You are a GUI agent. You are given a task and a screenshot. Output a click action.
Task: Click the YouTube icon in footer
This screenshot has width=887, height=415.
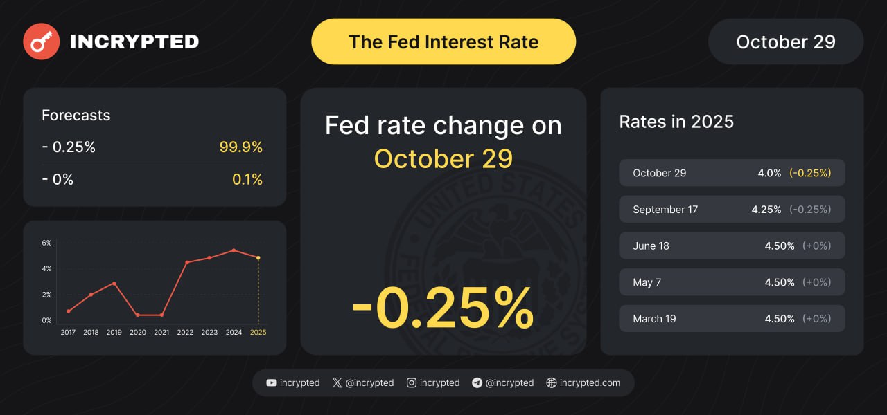tap(272, 382)
